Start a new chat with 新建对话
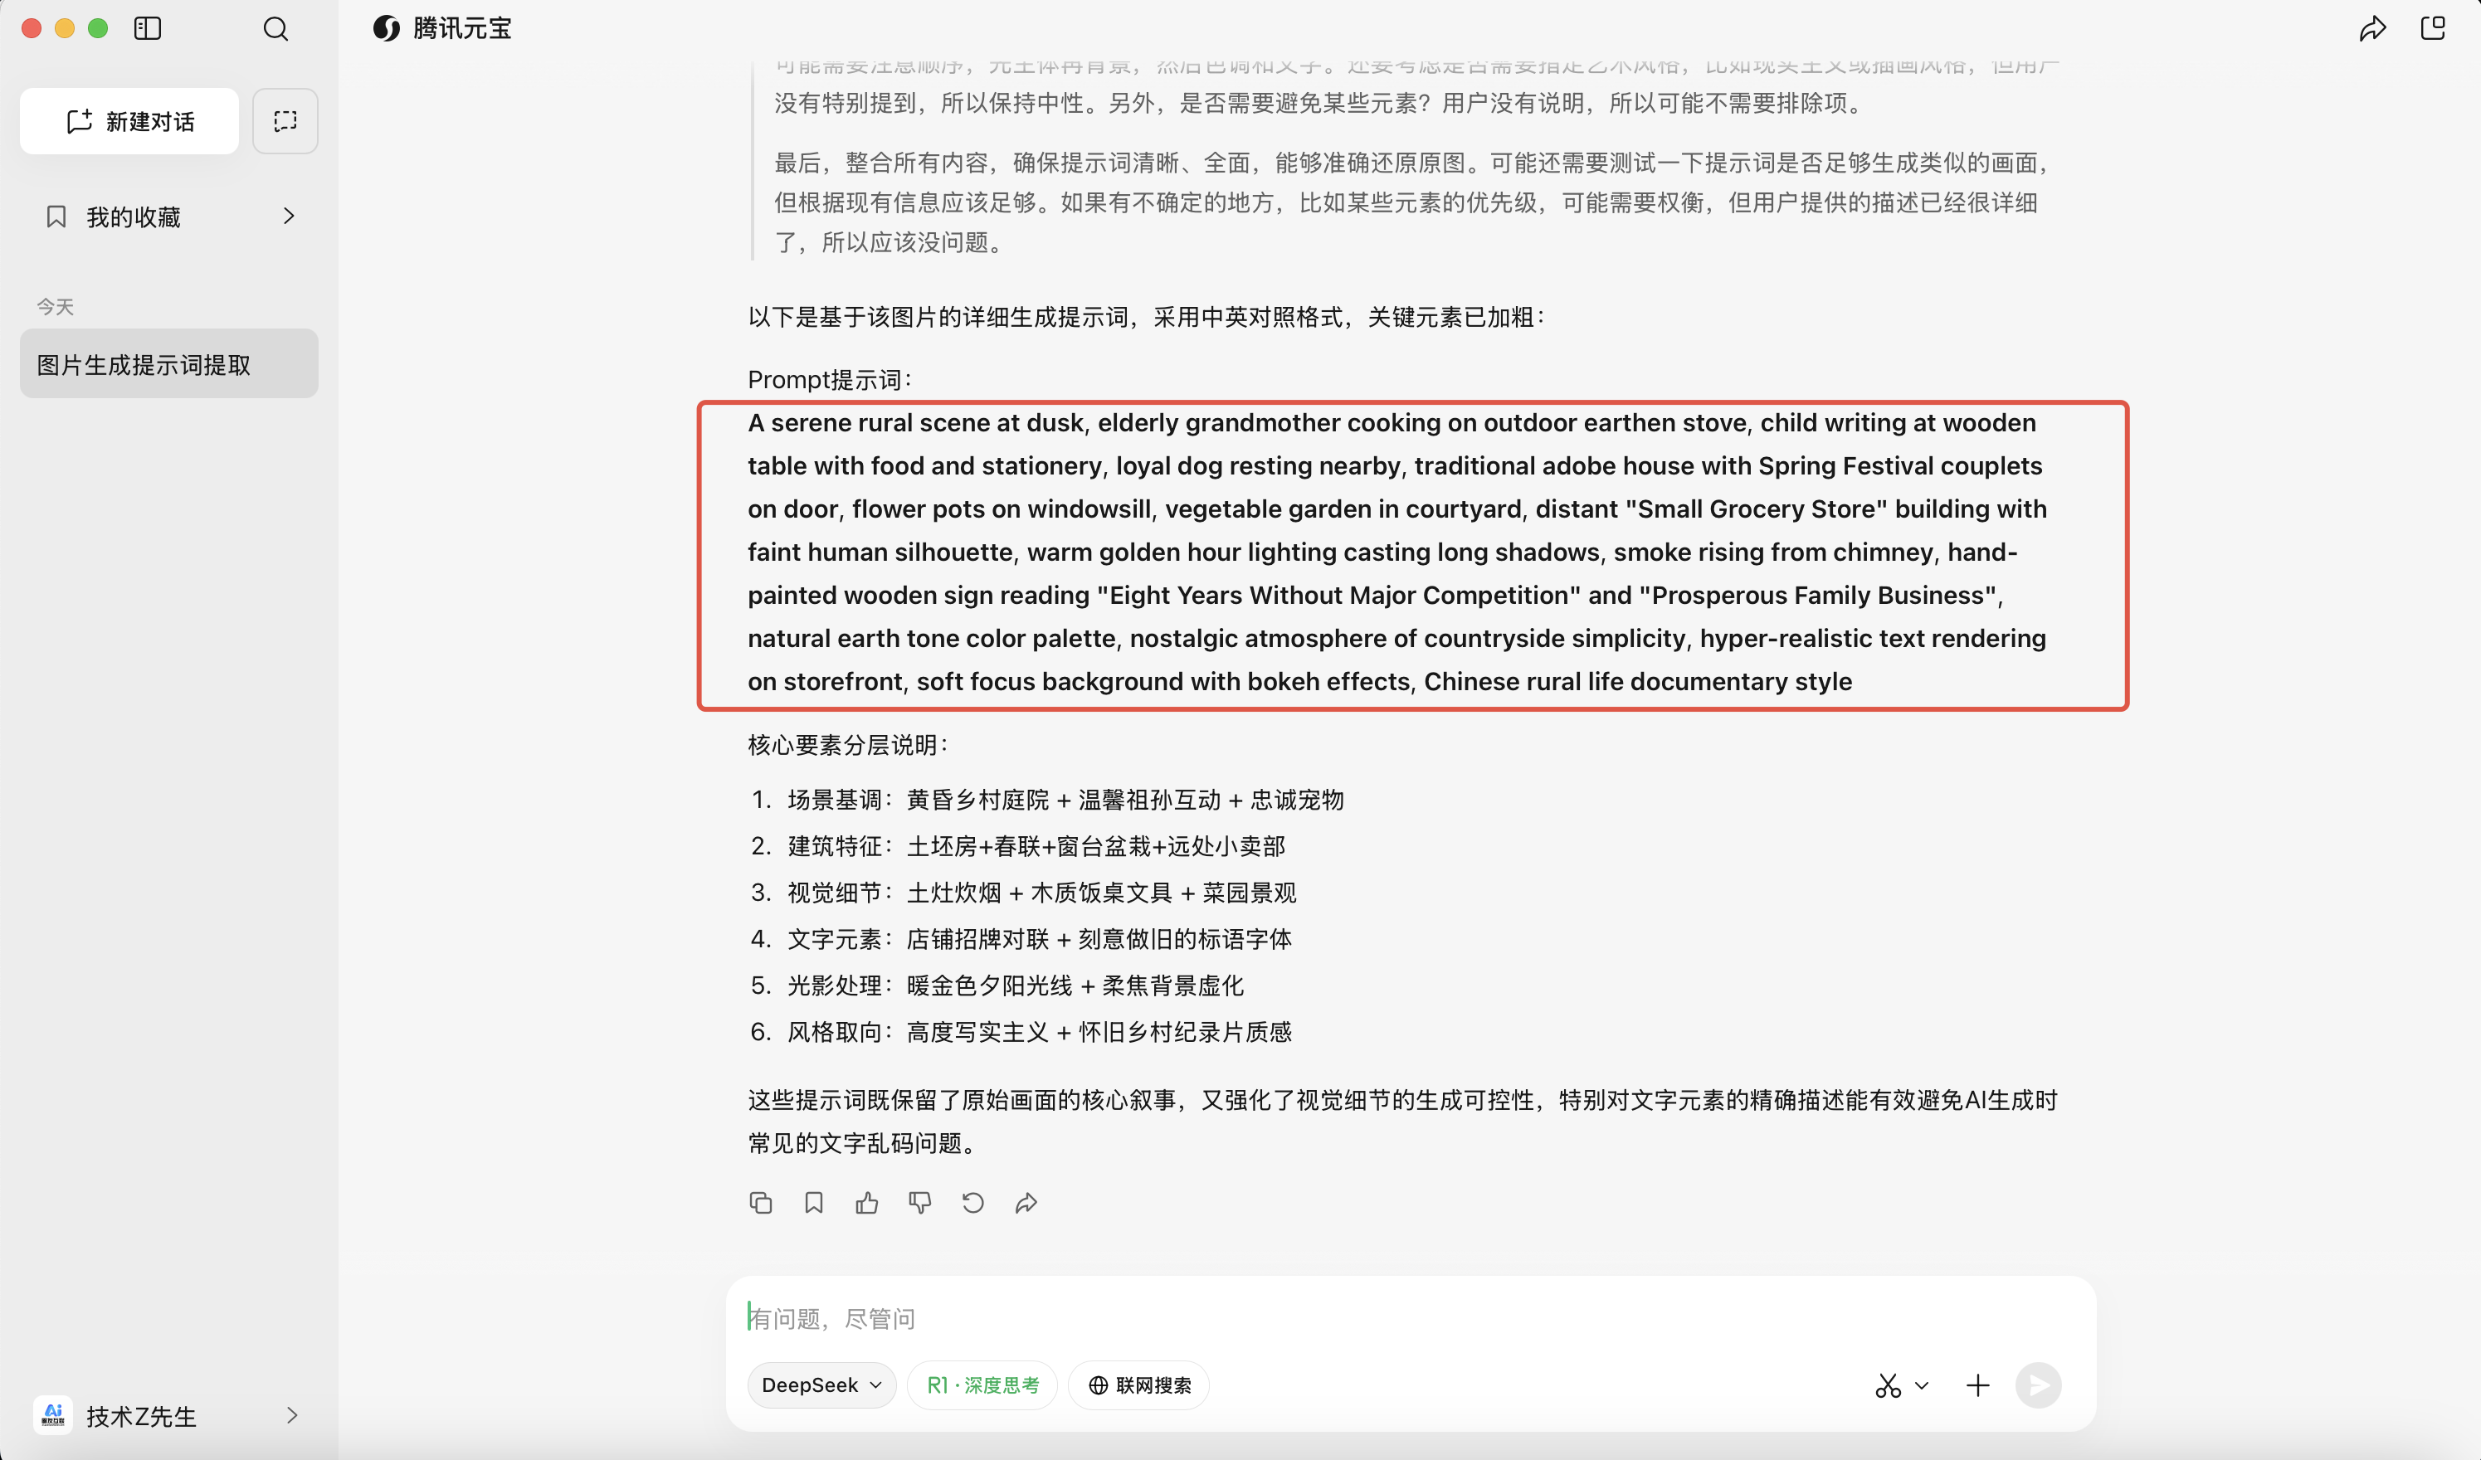2481x1460 pixels. coord(129,121)
